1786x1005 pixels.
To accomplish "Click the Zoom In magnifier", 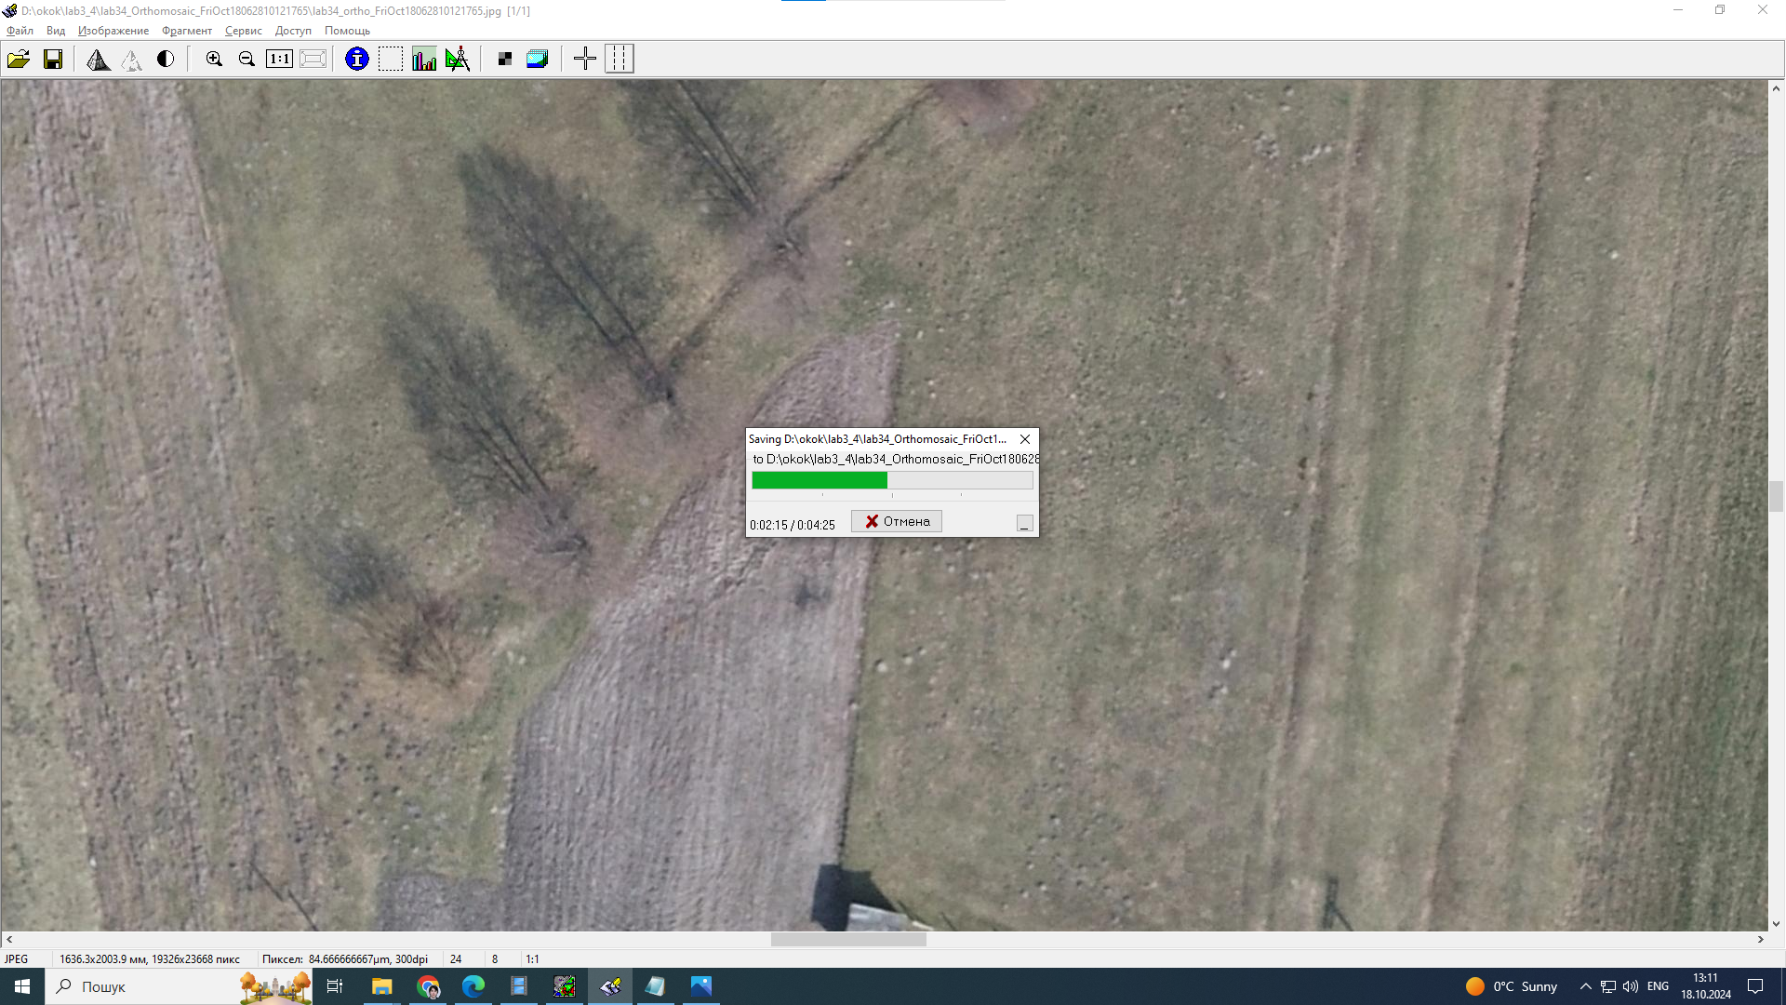I will [x=214, y=60].
